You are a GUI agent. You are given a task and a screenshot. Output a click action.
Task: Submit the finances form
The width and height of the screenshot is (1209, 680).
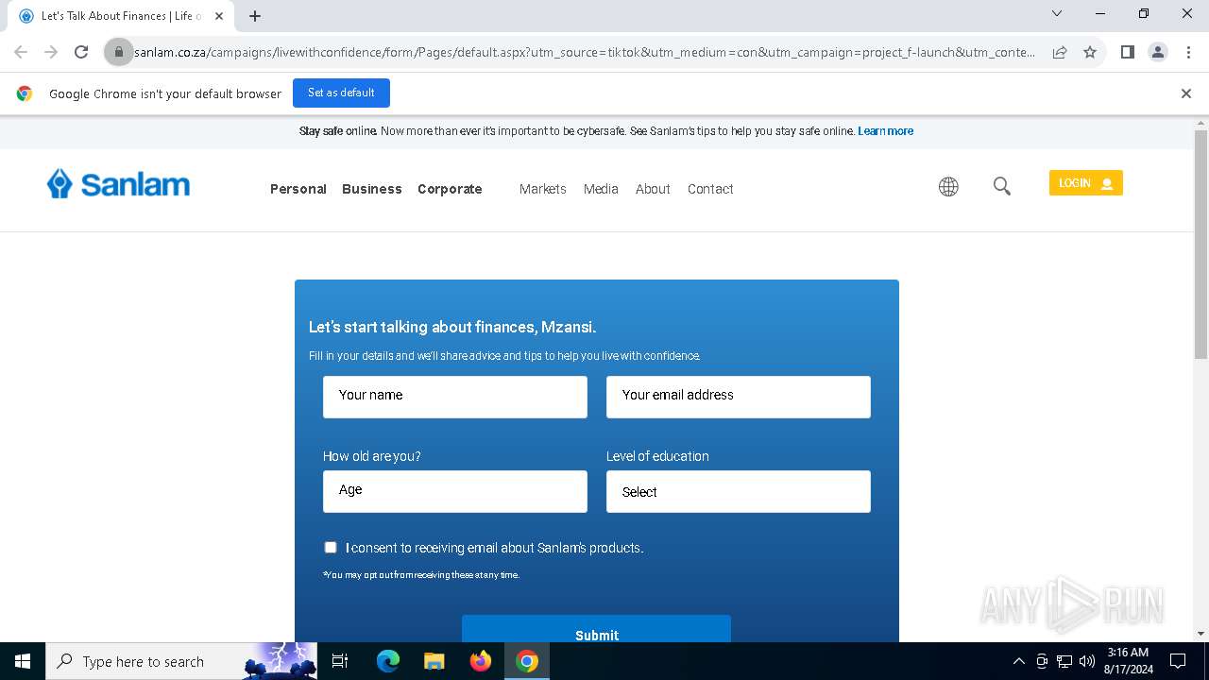pos(596,631)
